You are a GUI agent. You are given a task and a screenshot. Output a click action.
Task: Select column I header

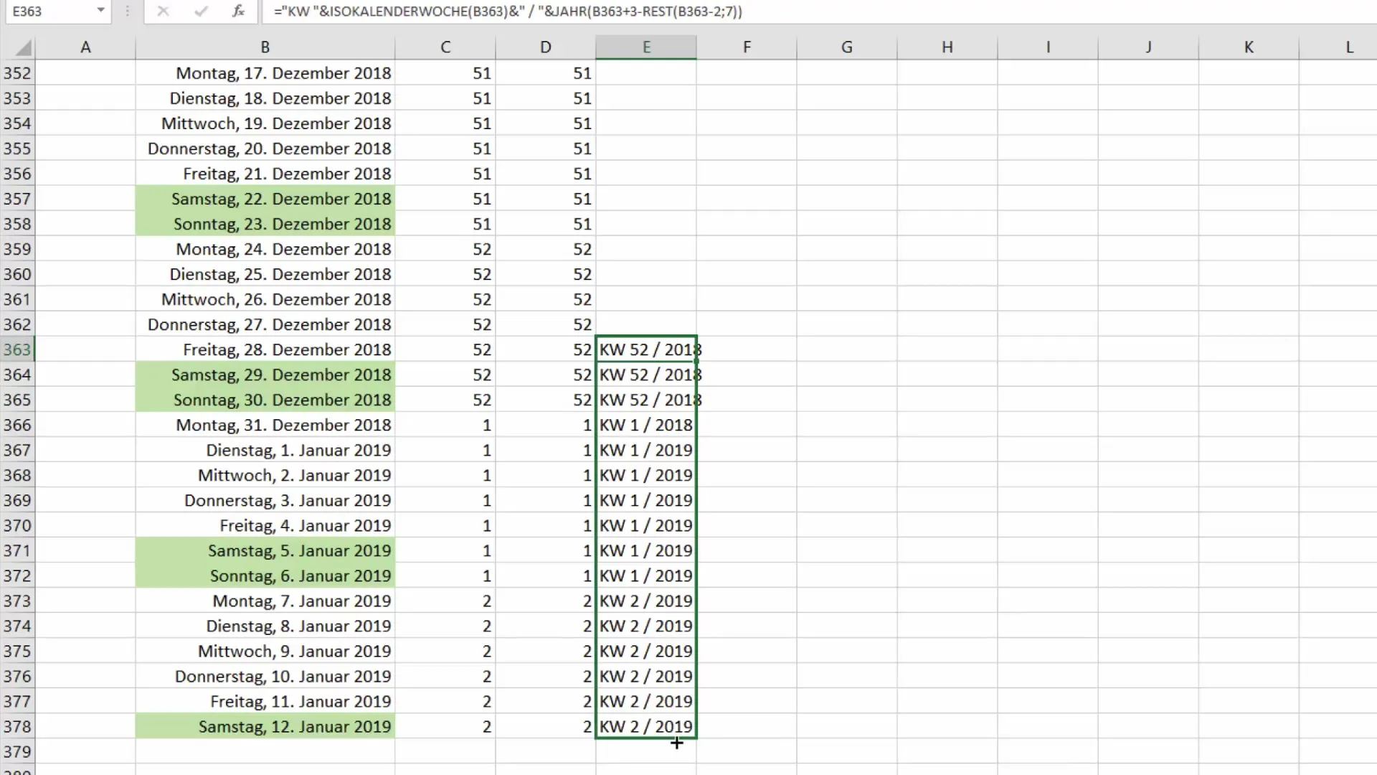coord(1048,47)
